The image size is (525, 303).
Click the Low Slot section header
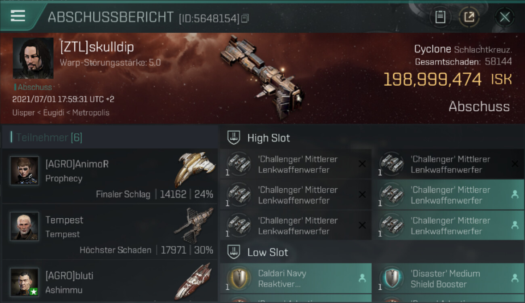point(372,253)
